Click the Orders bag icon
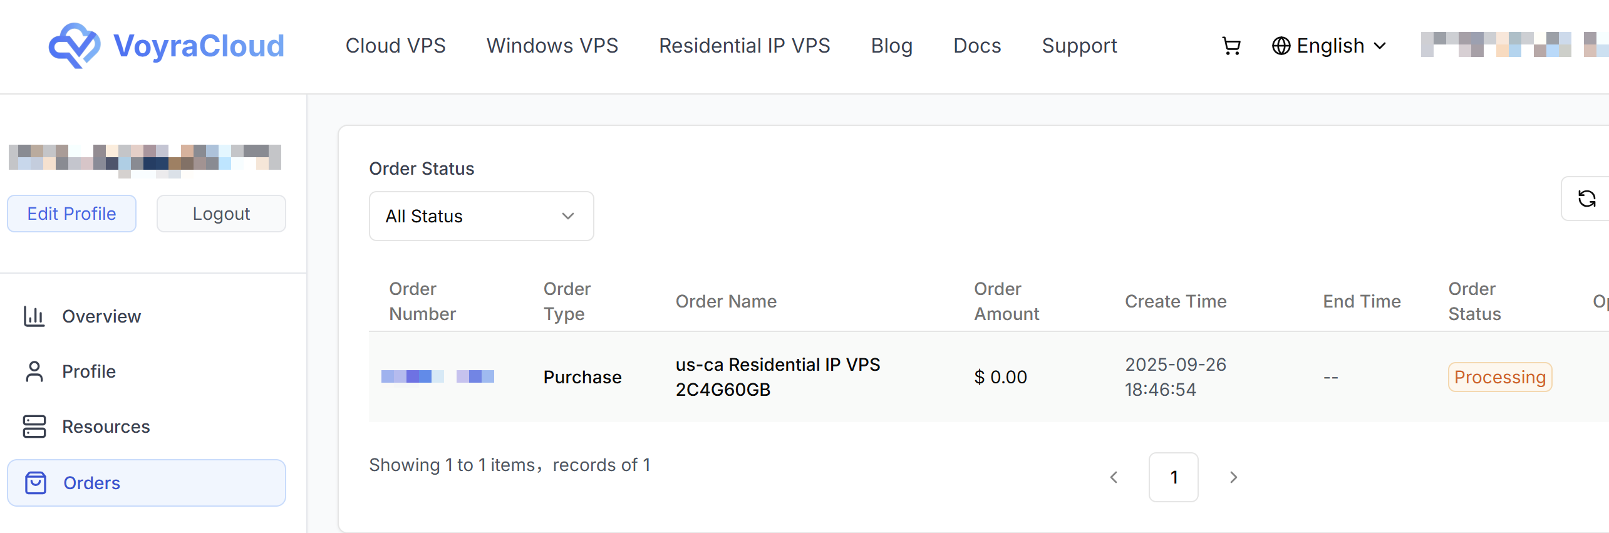This screenshot has height=533, width=1609. 36,483
